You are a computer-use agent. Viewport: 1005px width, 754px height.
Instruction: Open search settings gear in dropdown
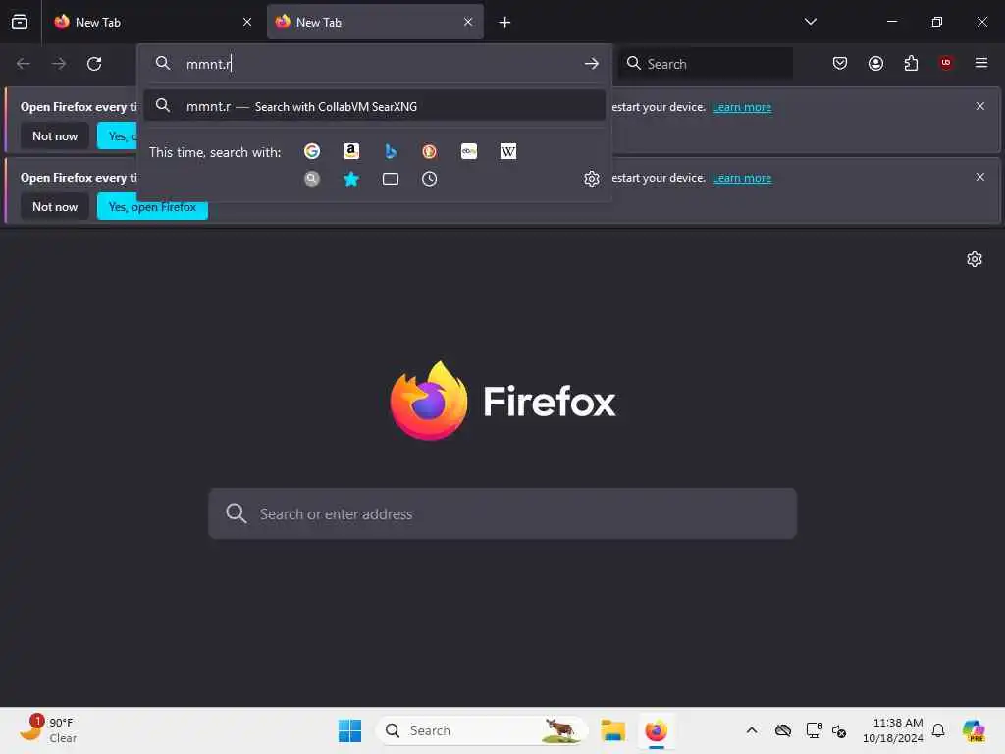[592, 179]
